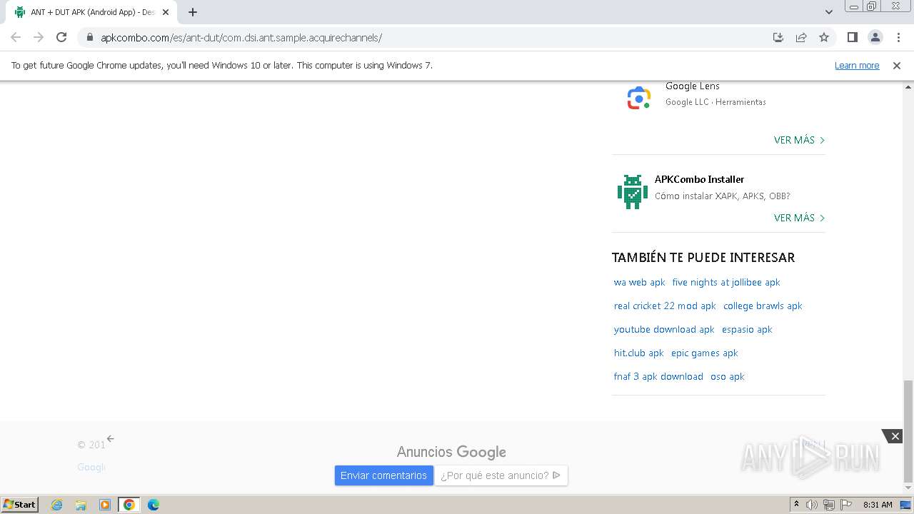Click ¿Por qué este anuncio? button
This screenshot has height=514, width=914.
pos(501,475)
